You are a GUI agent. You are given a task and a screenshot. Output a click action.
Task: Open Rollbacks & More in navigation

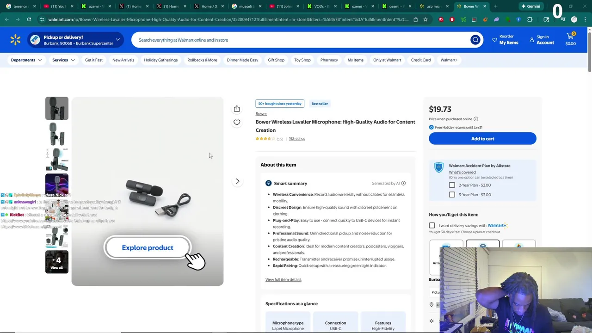202,60
